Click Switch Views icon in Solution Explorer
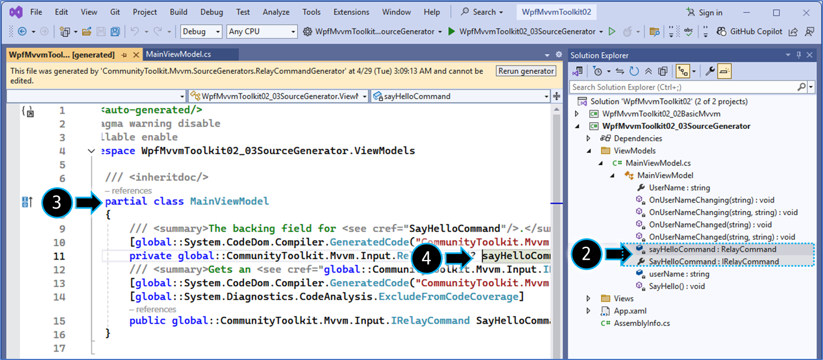823x360 pixels. click(577, 71)
